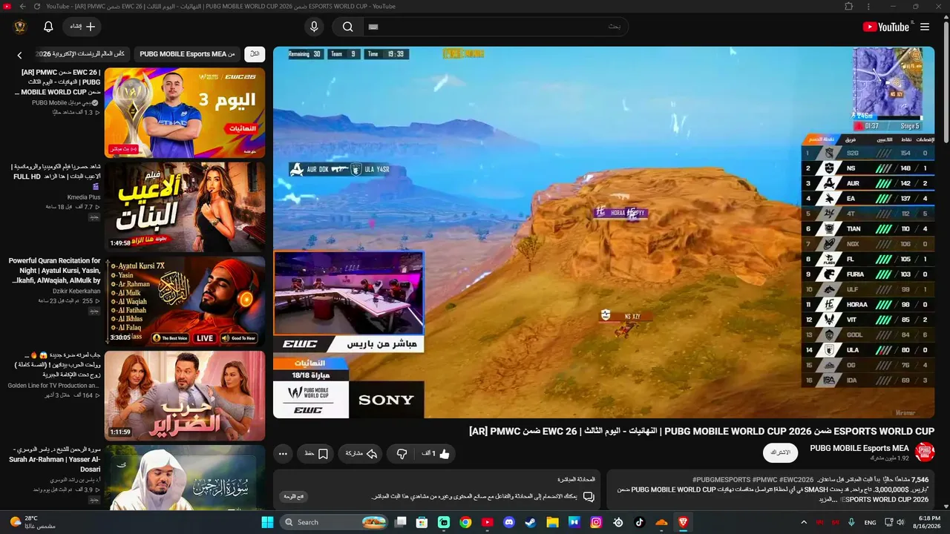Open Instagram from the taskbar
The image size is (950, 534).
click(596, 522)
